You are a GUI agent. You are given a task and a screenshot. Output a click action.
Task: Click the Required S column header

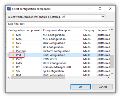pos(104,30)
